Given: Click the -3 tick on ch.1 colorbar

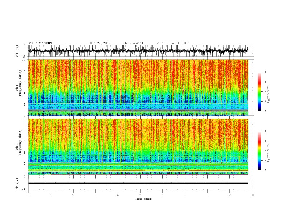Looking at the screenshot, I should click(265, 72).
